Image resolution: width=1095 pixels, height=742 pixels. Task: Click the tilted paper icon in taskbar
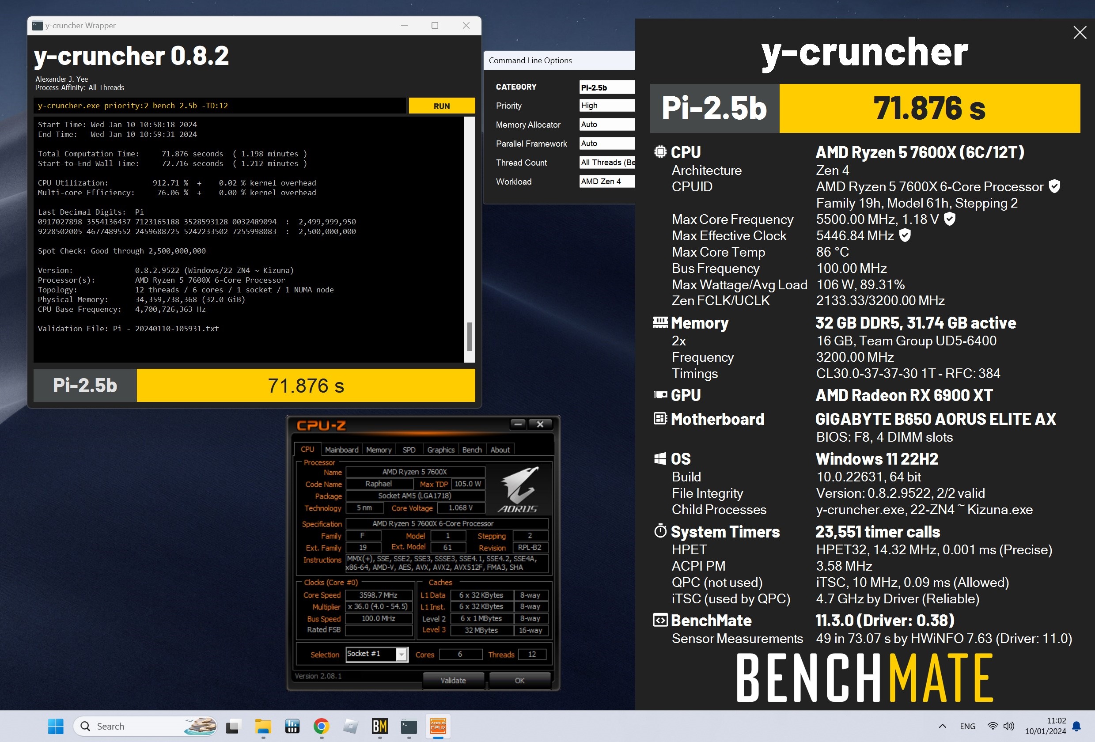(351, 726)
